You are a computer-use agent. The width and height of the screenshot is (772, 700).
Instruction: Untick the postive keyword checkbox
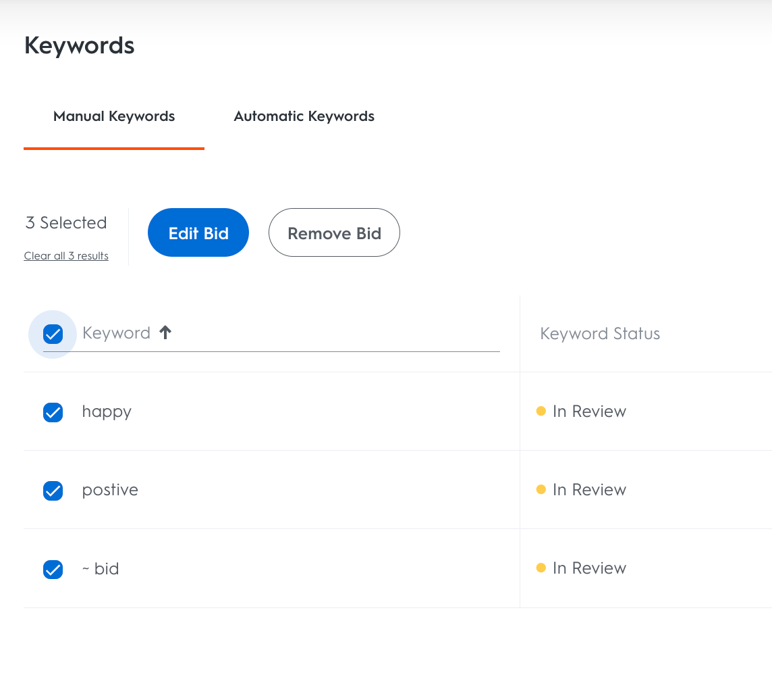53,491
